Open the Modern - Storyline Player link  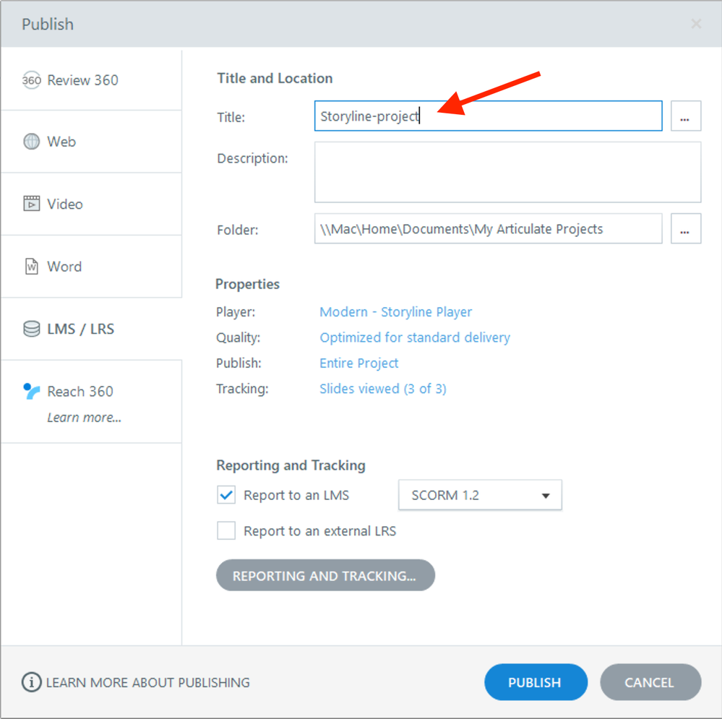pyautogui.click(x=395, y=312)
